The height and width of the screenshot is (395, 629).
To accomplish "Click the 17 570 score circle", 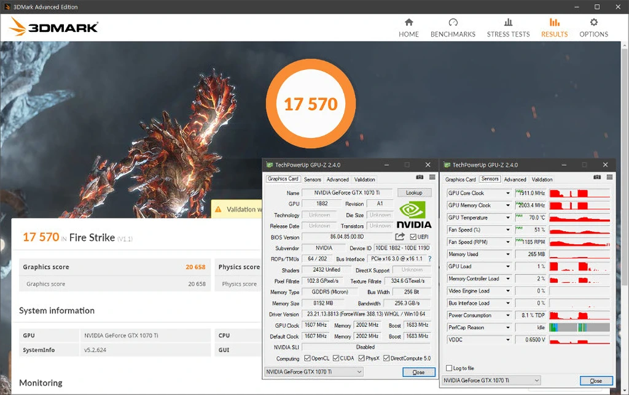I will pos(311,104).
